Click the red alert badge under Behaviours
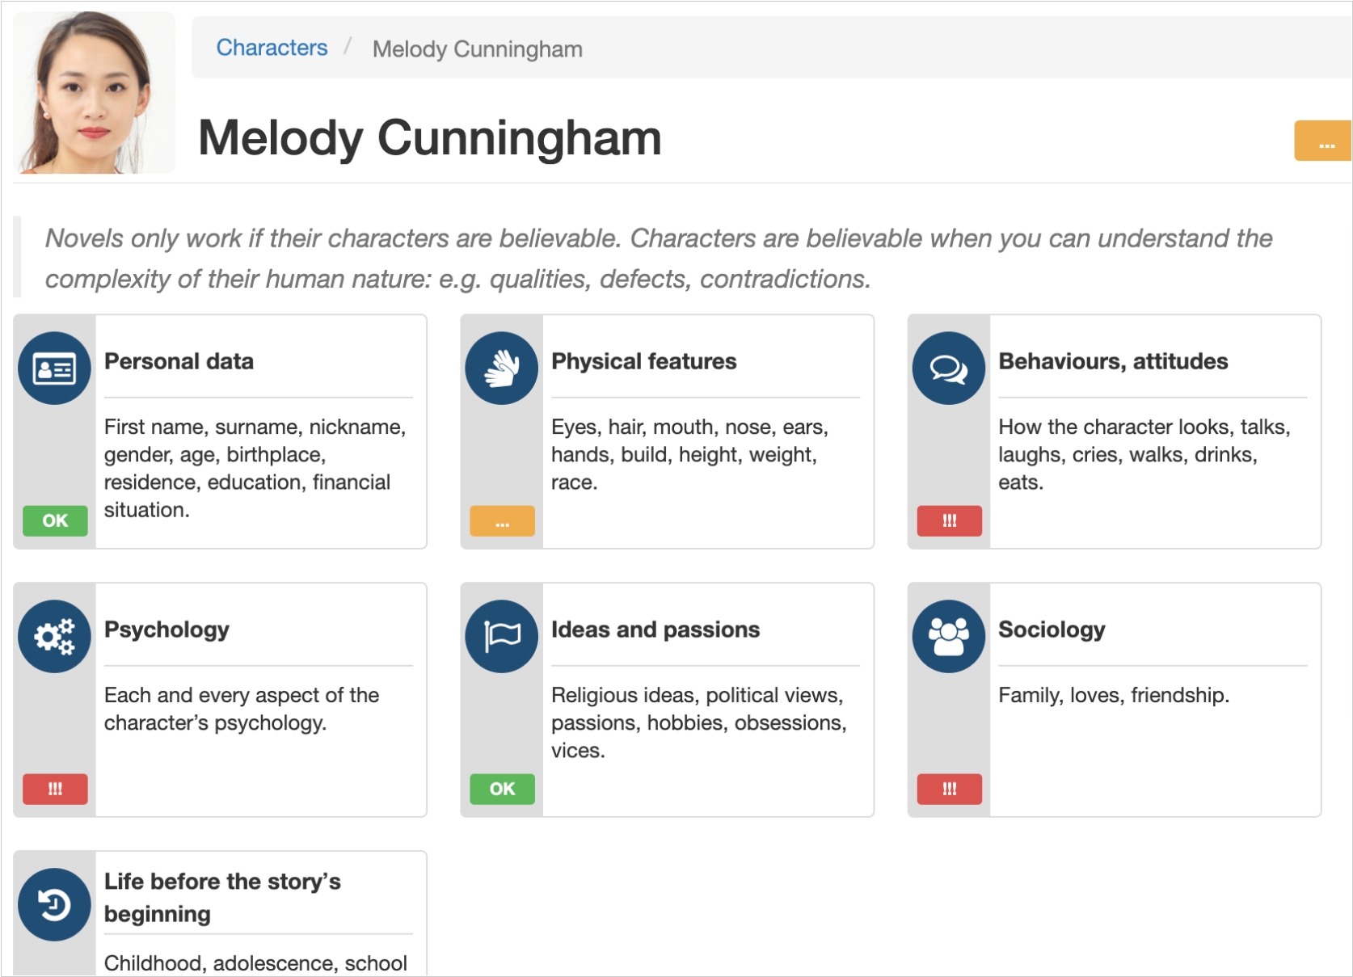 (949, 521)
